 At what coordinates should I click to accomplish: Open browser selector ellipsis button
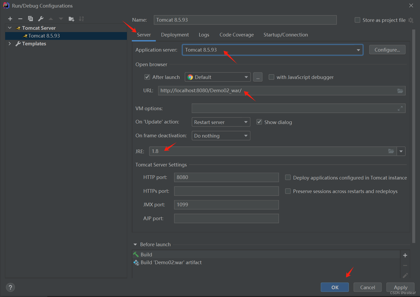258,77
